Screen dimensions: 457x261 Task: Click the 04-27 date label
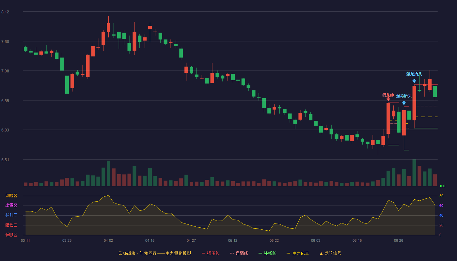tap(191, 240)
